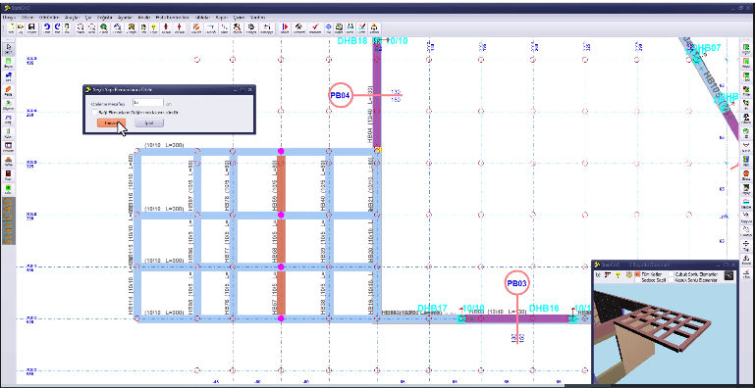Open the Ayarlar menu
Screen dimensions: 755x388
tap(126, 18)
